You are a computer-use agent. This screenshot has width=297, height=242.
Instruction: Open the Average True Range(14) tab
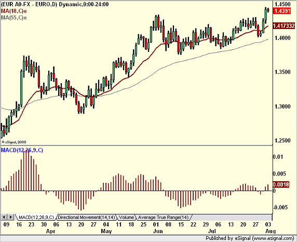(163, 218)
